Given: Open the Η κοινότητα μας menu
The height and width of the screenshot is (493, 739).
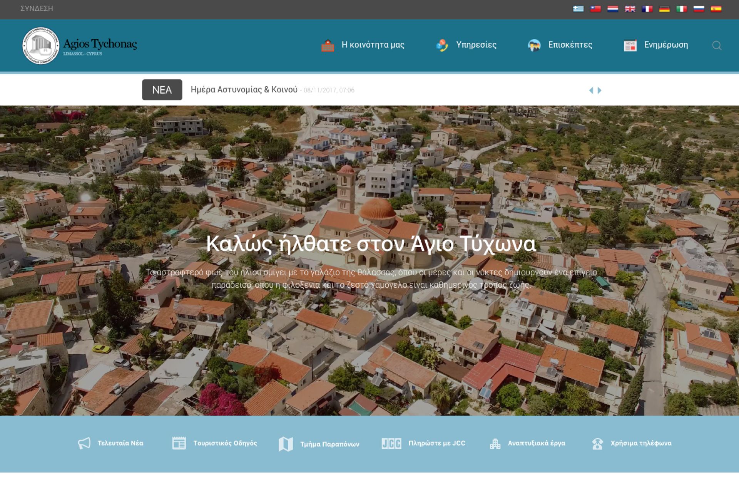Looking at the screenshot, I should pyautogui.click(x=373, y=45).
